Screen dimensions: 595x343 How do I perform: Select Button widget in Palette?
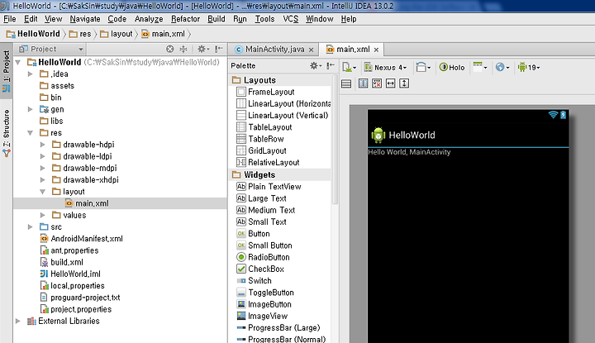pyautogui.click(x=253, y=233)
